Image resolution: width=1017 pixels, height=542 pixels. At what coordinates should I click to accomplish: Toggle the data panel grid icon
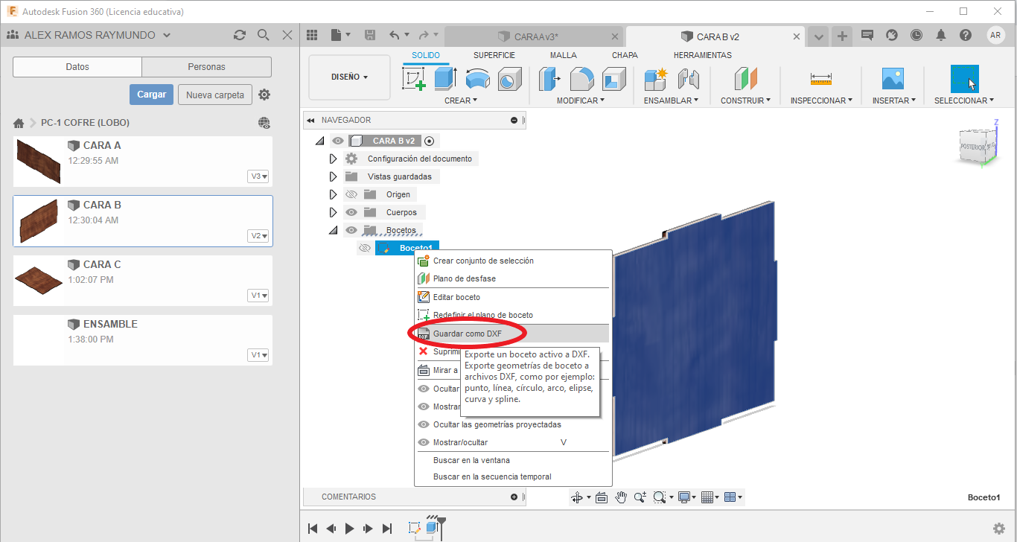(312, 35)
